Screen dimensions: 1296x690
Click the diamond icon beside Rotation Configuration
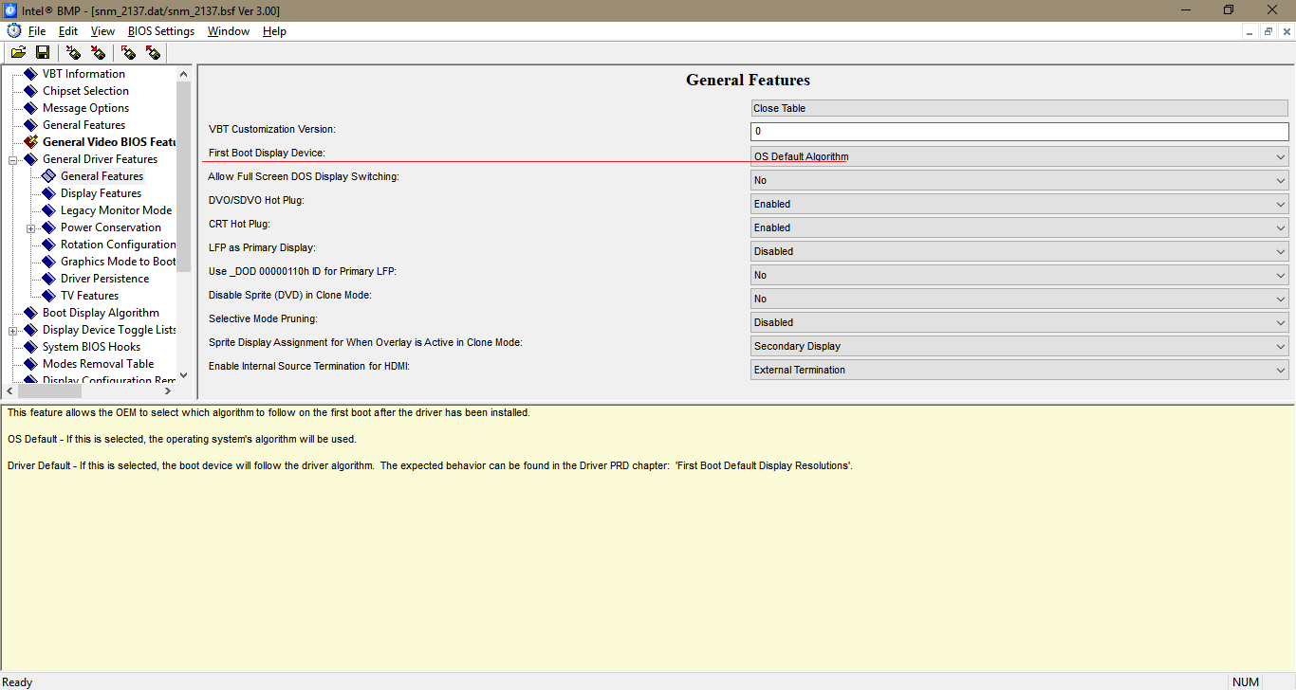click(49, 245)
